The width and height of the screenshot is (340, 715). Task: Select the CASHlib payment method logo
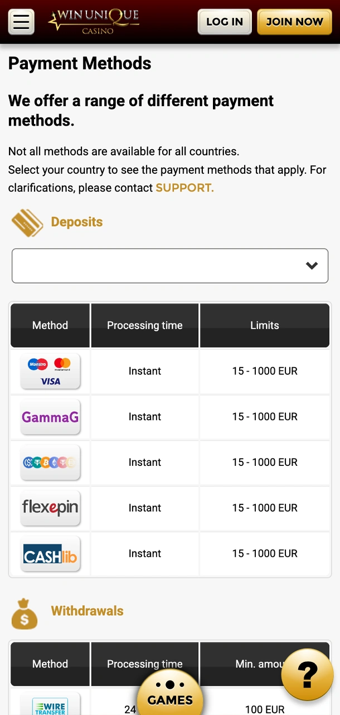[x=50, y=554]
